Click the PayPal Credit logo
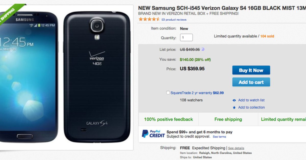 pos(153,134)
